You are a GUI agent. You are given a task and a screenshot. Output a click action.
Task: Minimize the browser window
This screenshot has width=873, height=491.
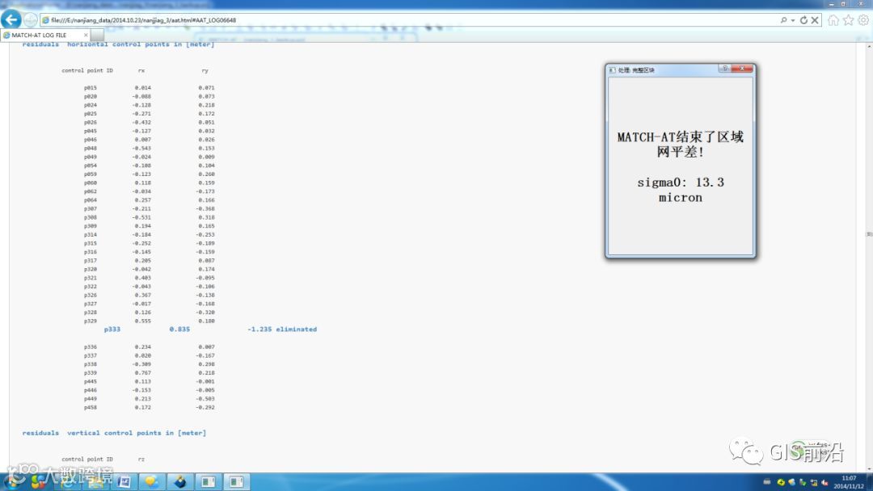pyautogui.click(x=832, y=4)
